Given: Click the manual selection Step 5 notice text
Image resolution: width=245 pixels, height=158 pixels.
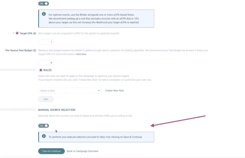Looking at the screenshot, I should [95, 137].
